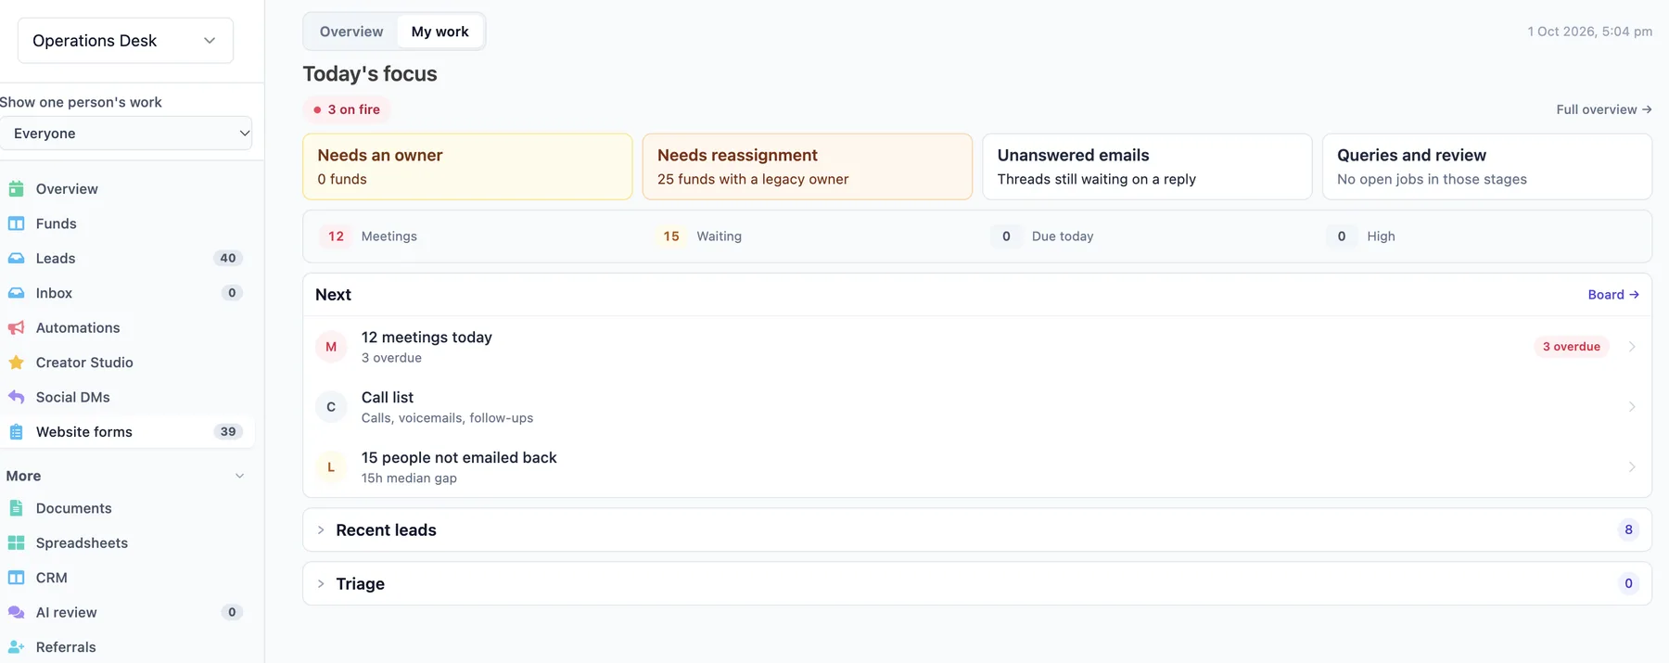The image size is (1669, 663).
Task: Click the Referrals person-plus icon
Action: [16, 647]
